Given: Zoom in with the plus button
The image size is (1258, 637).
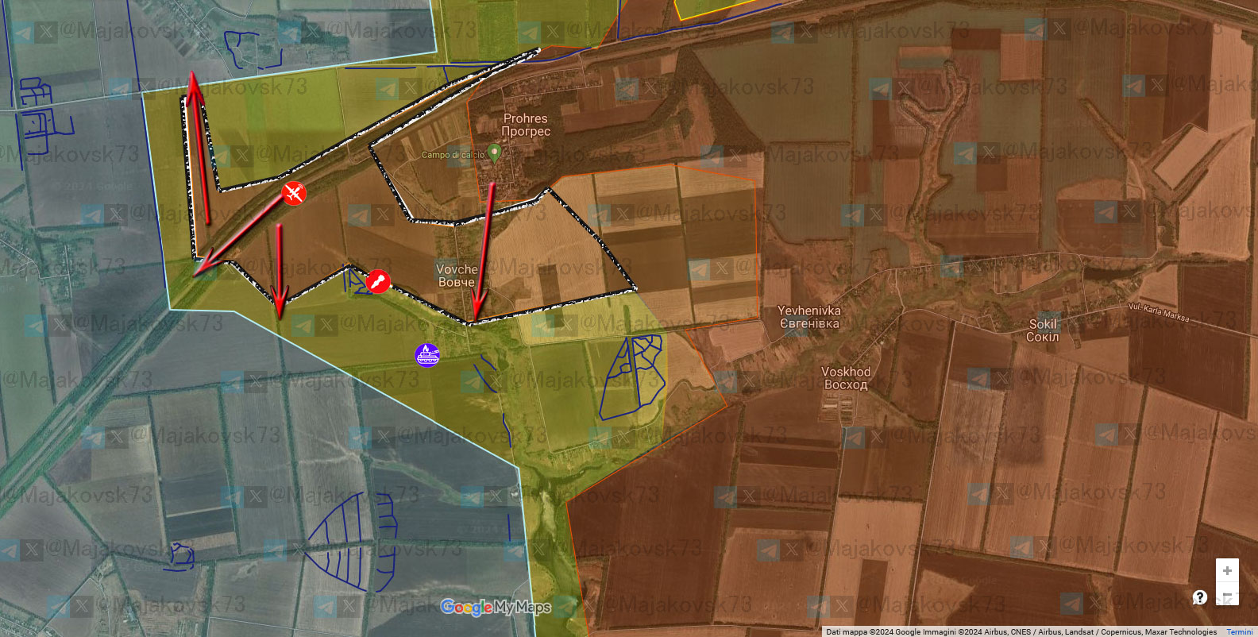Looking at the screenshot, I should [1227, 571].
